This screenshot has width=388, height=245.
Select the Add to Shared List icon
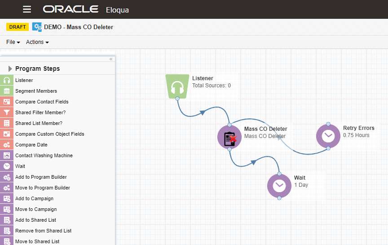pos(7,220)
